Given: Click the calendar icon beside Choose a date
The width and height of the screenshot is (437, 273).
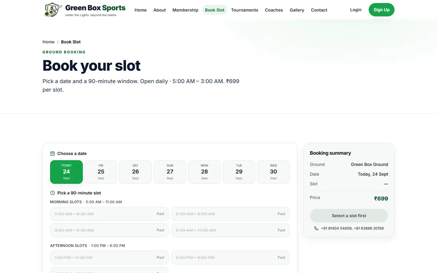Looking at the screenshot, I should point(53,153).
